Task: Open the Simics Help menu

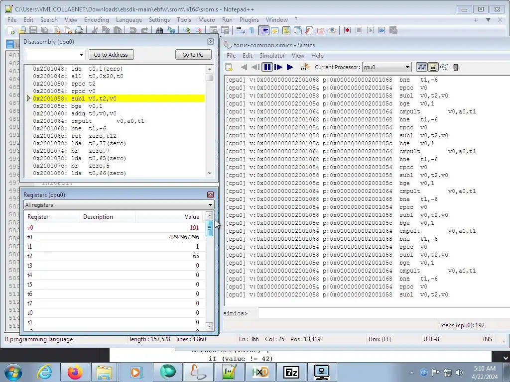Action: point(317,56)
